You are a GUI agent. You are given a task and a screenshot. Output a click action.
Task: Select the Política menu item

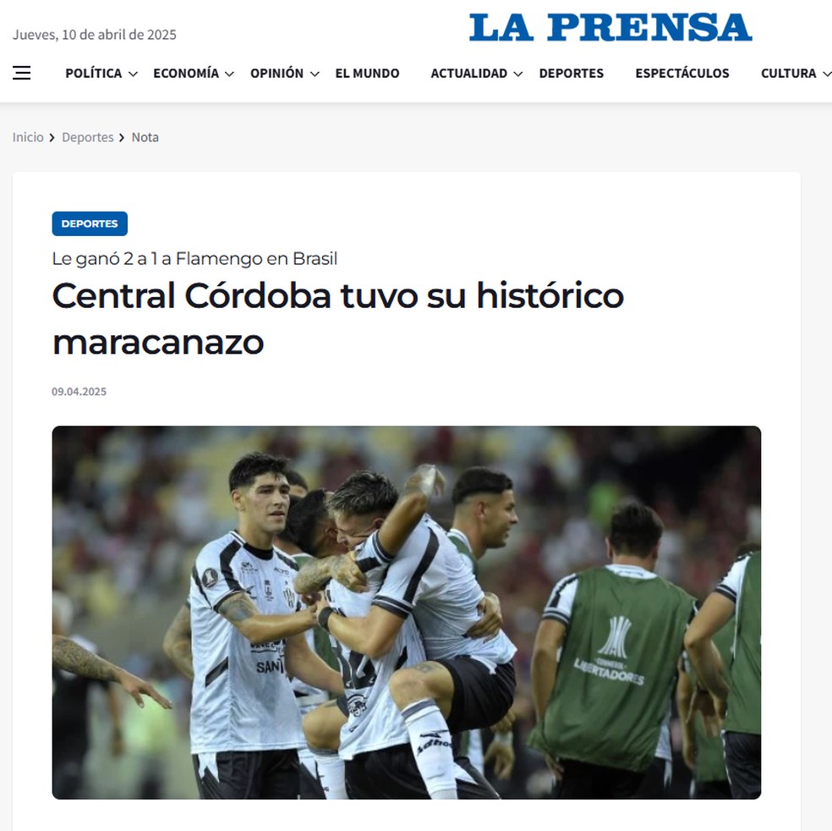click(93, 74)
